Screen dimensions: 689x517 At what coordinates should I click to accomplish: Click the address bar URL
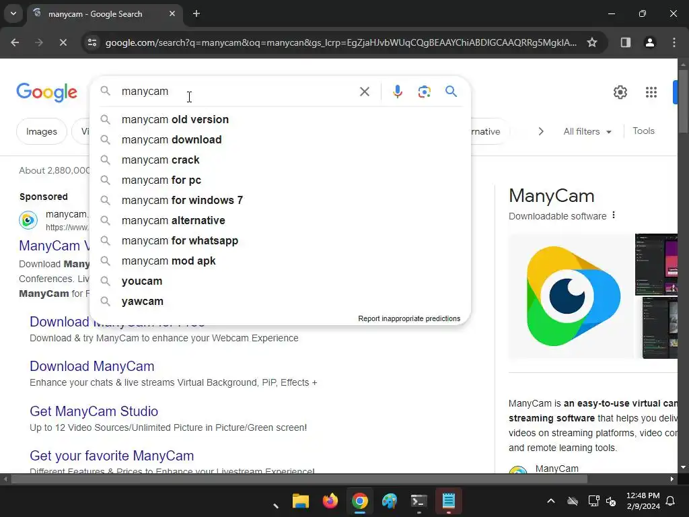341,42
